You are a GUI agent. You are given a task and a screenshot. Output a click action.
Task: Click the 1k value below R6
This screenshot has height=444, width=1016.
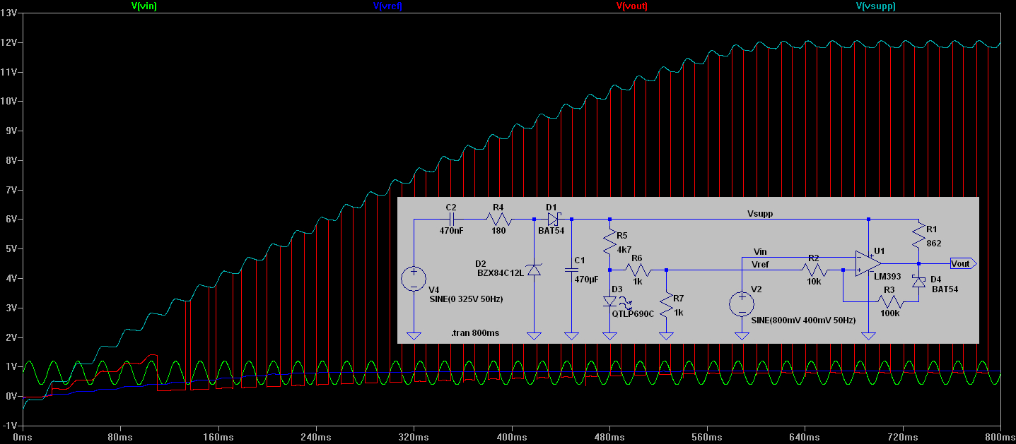tap(637, 281)
